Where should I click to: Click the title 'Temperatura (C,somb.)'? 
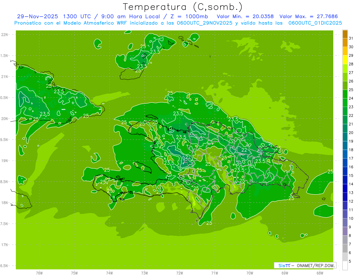point(183,7)
